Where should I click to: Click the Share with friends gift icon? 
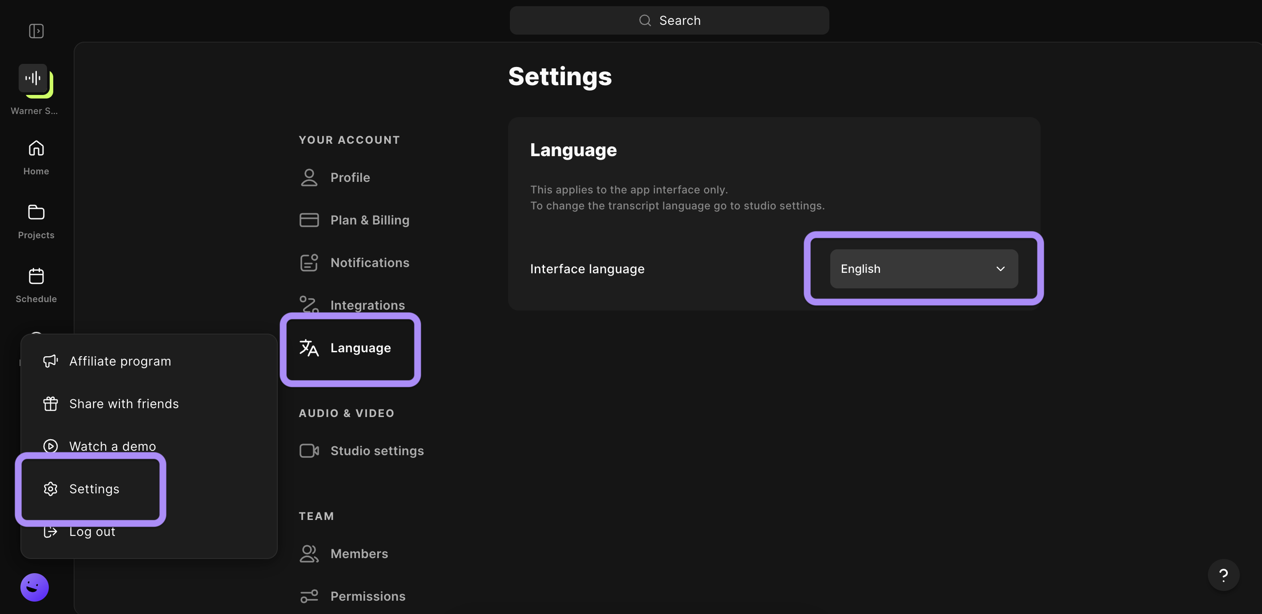tap(51, 403)
